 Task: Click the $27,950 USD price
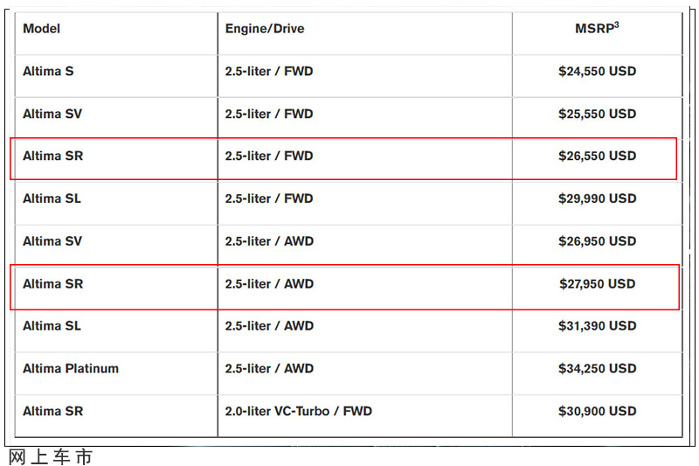click(x=598, y=283)
